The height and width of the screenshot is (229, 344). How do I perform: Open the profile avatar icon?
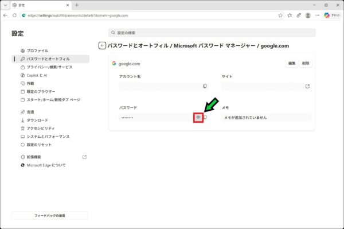click(308, 15)
